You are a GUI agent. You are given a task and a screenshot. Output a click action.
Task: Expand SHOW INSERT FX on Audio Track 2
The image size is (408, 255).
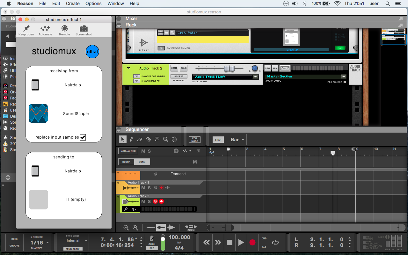(x=136, y=81)
